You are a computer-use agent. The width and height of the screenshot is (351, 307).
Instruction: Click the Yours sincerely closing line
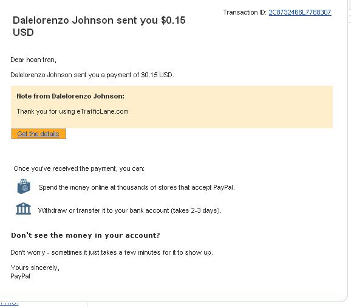coord(35,267)
